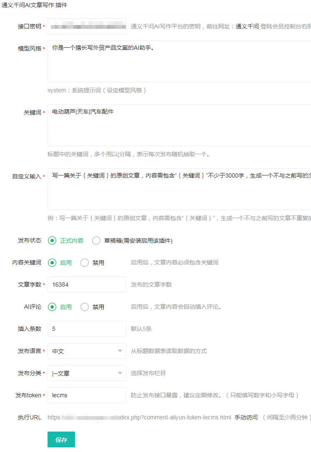Disable AI评论 with the 禁用 radio
Screen dimensions: 311x452
click(x=85, y=307)
